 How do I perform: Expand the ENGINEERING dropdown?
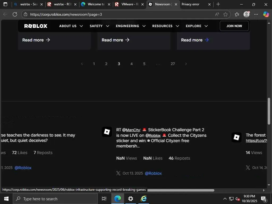(x=131, y=26)
